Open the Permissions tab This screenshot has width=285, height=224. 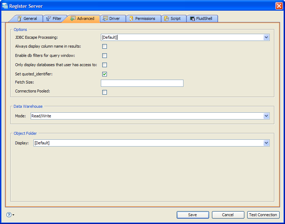point(144,18)
